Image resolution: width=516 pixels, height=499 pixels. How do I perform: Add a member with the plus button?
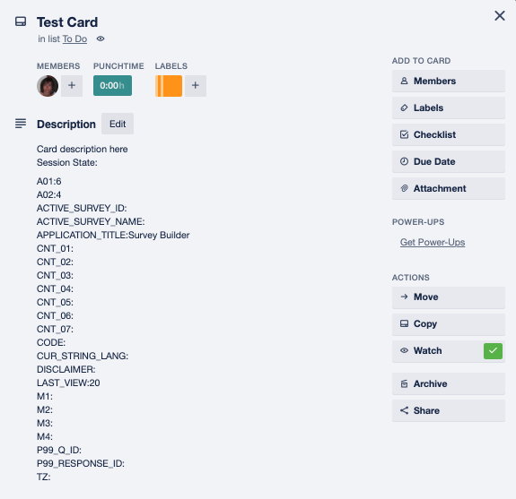(72, 86)
